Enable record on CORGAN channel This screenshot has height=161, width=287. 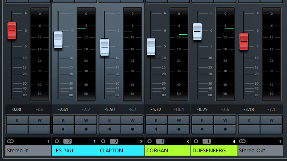point(179,129)
